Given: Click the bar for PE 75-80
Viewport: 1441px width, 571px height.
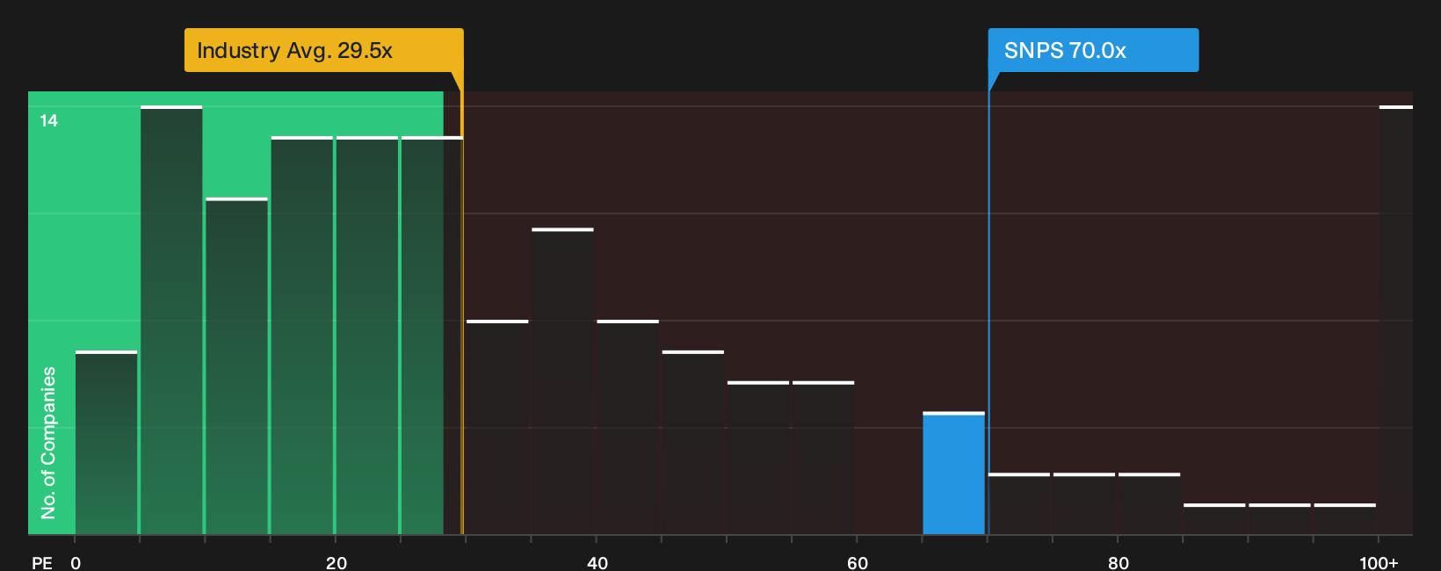Looking at the screenshot, I should click(x=1084, y=504).
